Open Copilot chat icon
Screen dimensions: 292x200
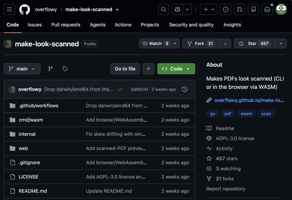[x=177, y=9]
